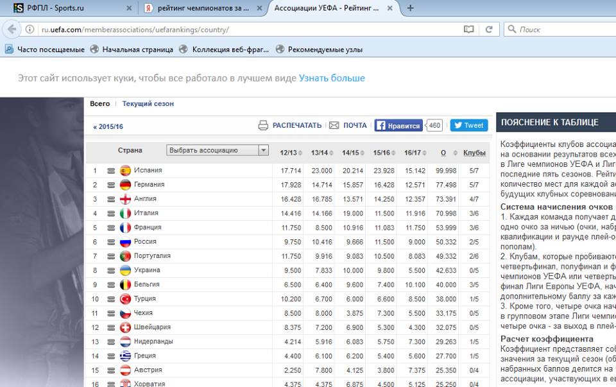Toggle reader view book icon
The height and width of the screenshot is (387, 616).
pyautogui.click(x=468, y=30)
